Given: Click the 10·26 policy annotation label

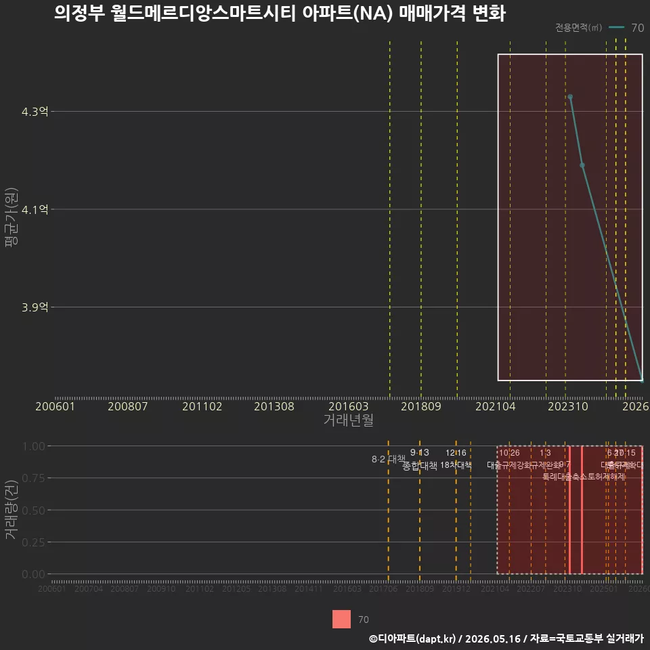Looking at the screenshot, I should pos(509,453).
